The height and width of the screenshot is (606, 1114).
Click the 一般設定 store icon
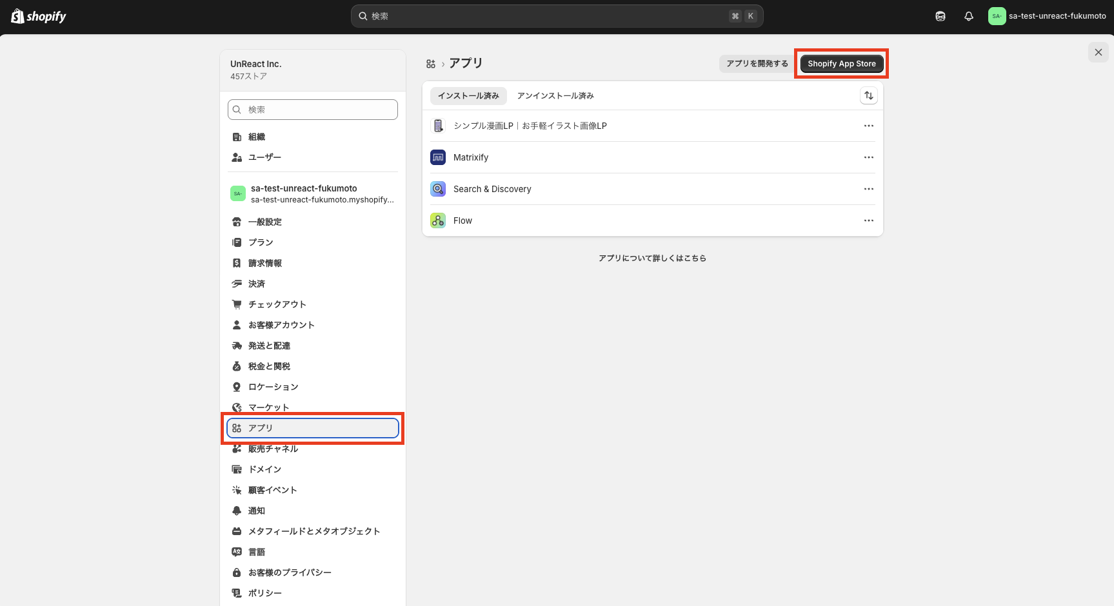pyautogui.click(x=237, y=222)
